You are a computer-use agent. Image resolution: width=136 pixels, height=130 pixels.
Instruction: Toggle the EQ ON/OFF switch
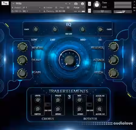tap(69, 29)
